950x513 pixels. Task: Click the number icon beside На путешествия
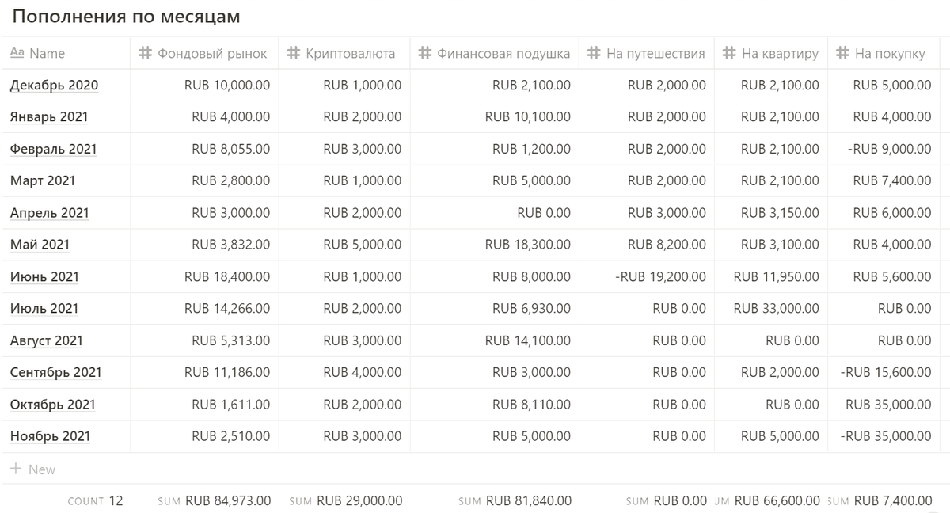pyautogui.click(x=594, y=53)
